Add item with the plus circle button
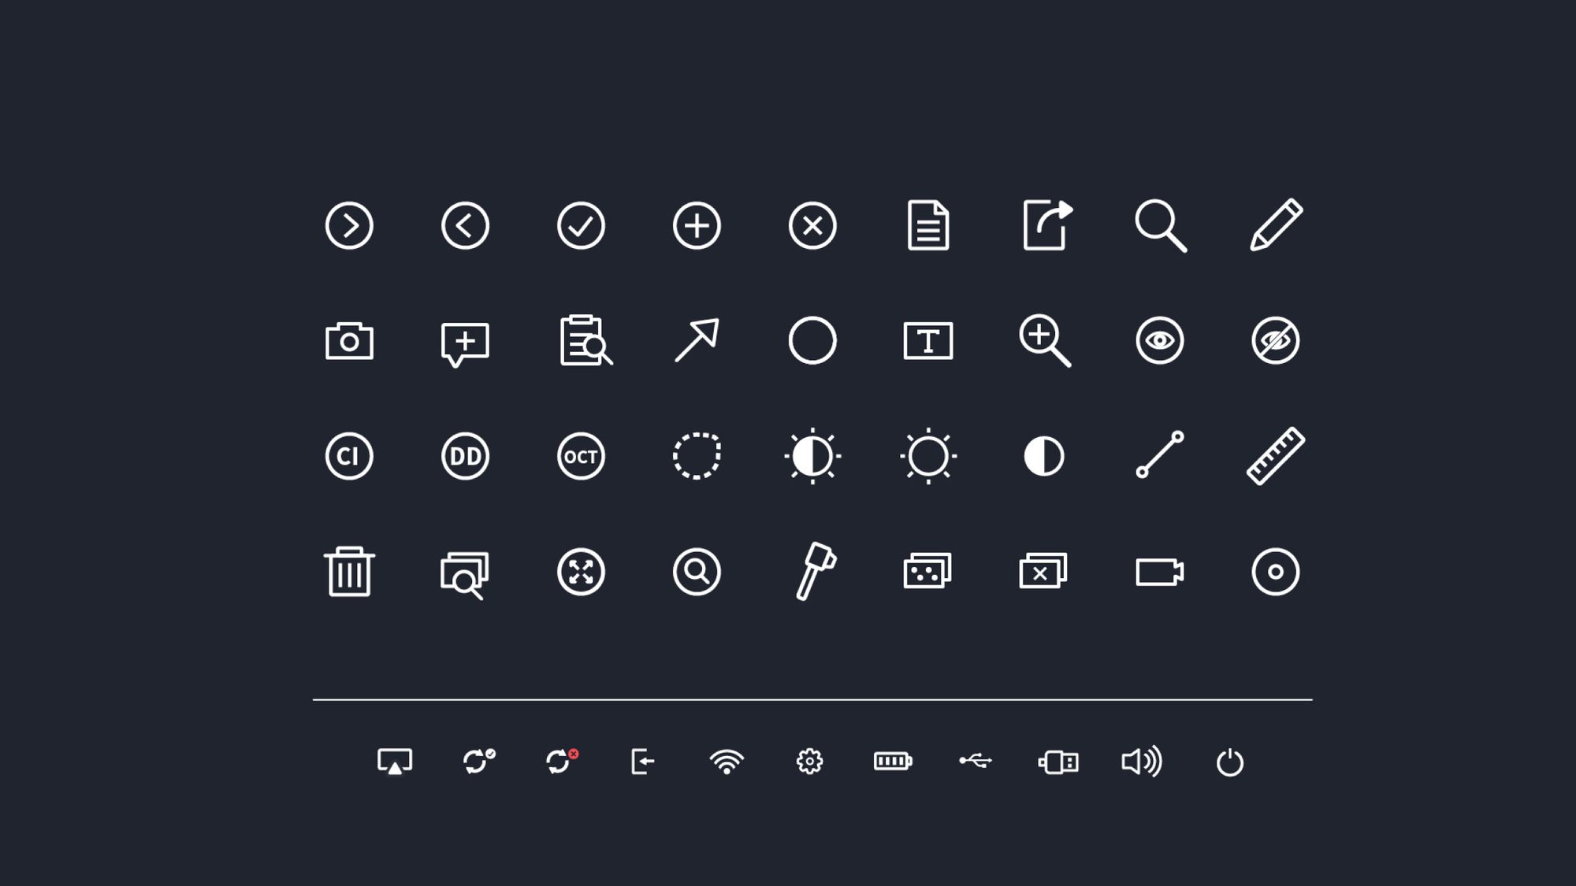1576x886 pixels. click(x=697, y=226)
